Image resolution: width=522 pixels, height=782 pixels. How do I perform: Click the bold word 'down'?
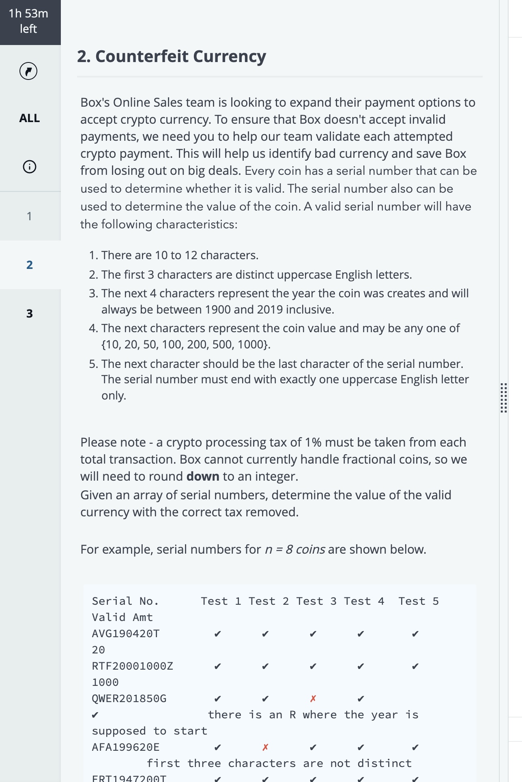(x=203, y=476)
